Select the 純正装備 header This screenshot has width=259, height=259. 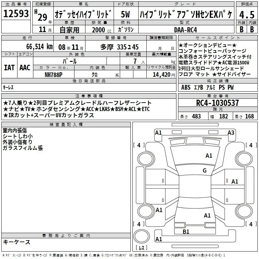click(218, 81)
